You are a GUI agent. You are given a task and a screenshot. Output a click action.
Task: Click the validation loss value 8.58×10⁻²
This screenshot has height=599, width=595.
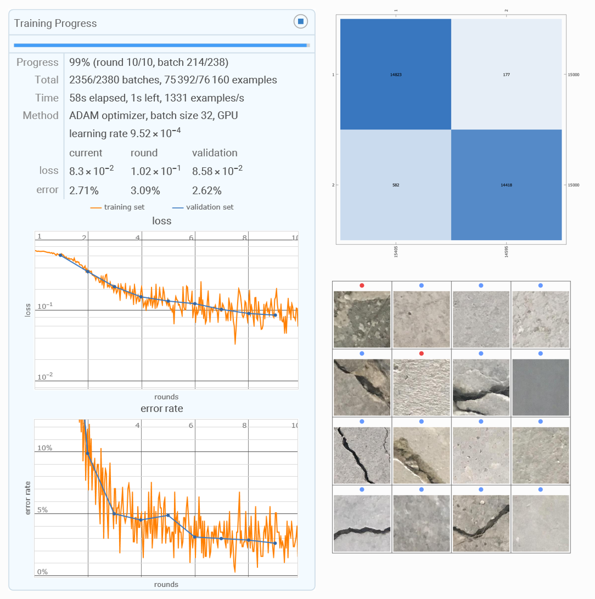tap(217, 171)
